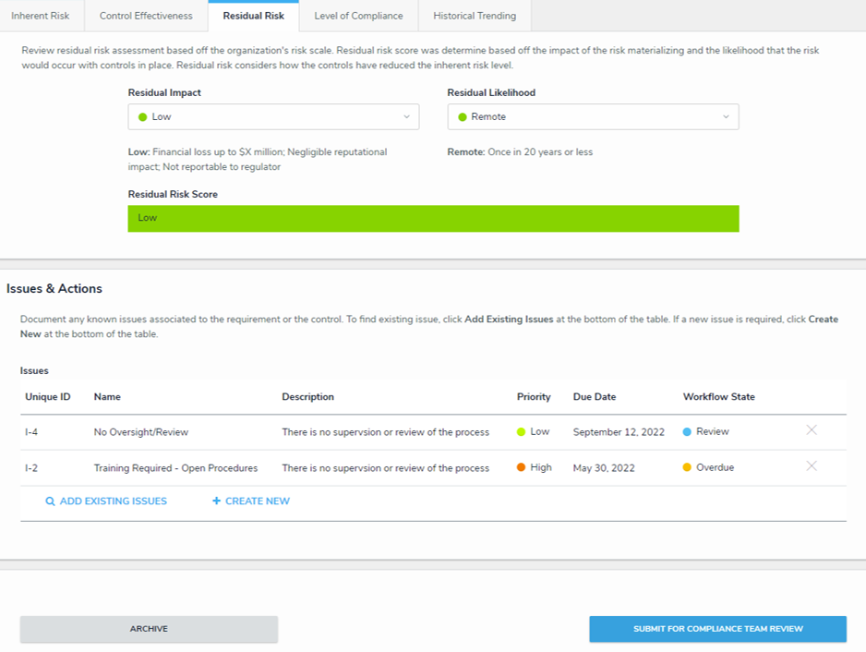The width and height of the screenshot is (866, 652).
Task: Click the green Residual Risk Score bar
Action: (x=433, y=219)
